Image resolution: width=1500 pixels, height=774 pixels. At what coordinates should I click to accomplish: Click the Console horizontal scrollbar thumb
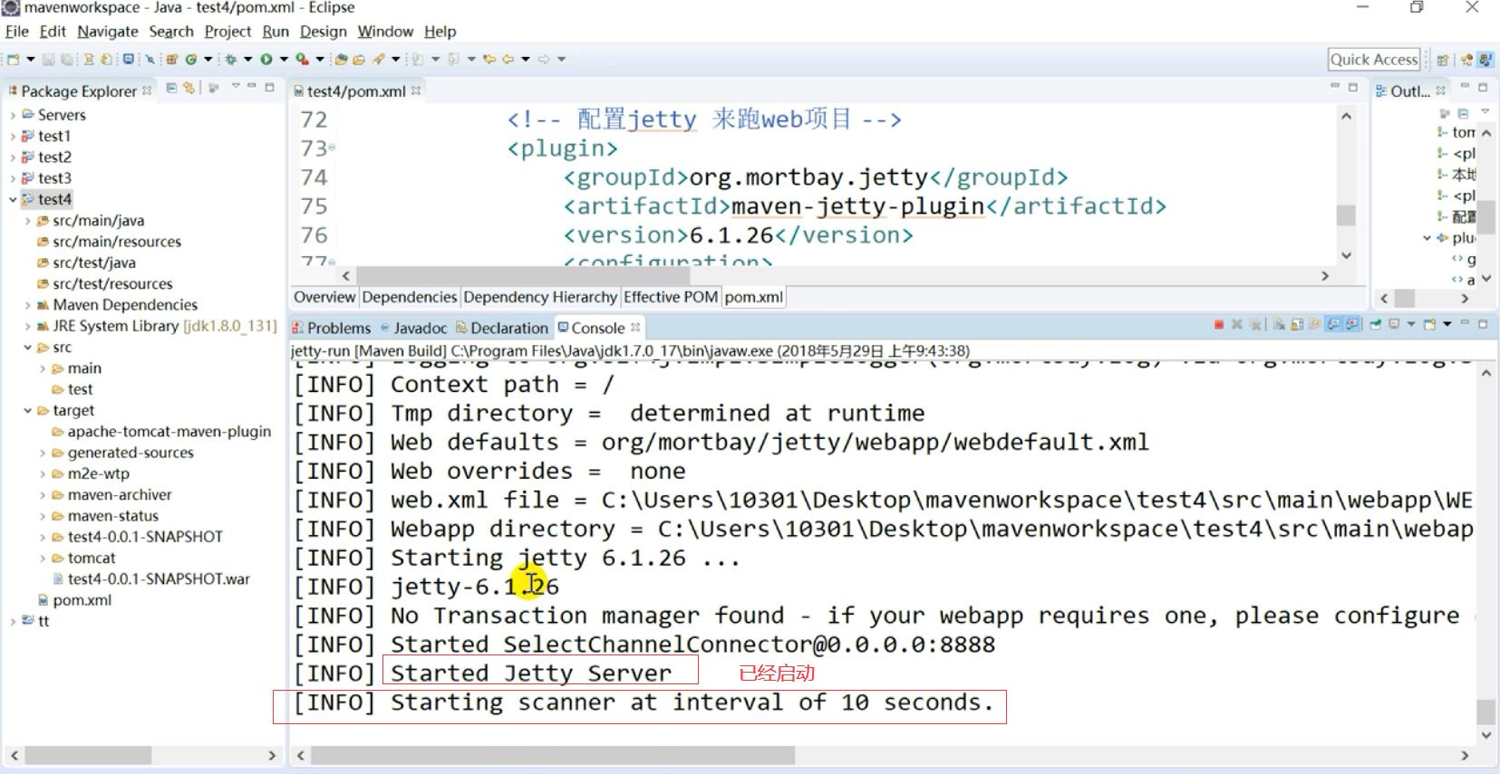pyautogui.click(x=552, y=755)
